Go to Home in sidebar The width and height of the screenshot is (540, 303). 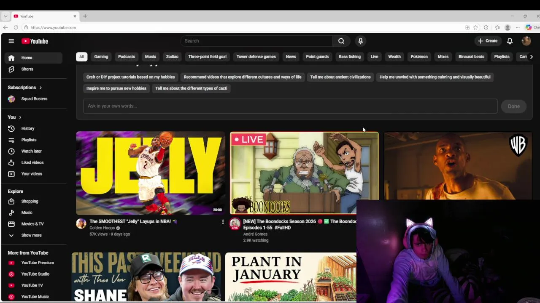coord(34,58)
